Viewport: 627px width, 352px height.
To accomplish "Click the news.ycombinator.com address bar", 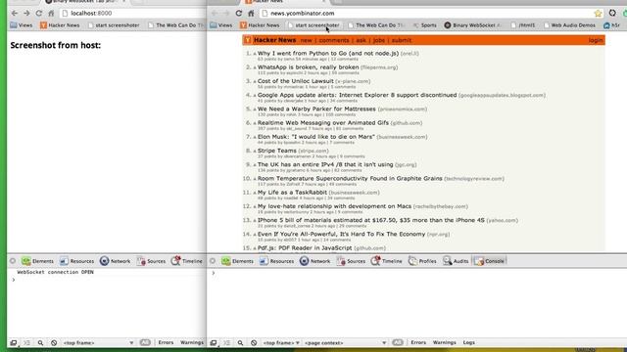I will click(x=432, y=13).
